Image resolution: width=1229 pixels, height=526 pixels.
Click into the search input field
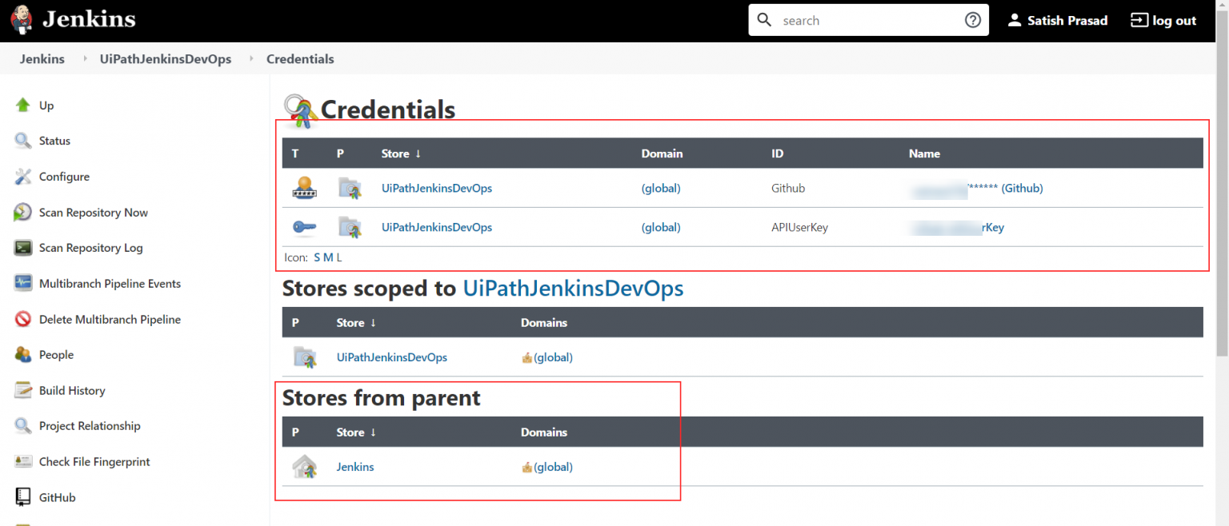click(868, 21)
